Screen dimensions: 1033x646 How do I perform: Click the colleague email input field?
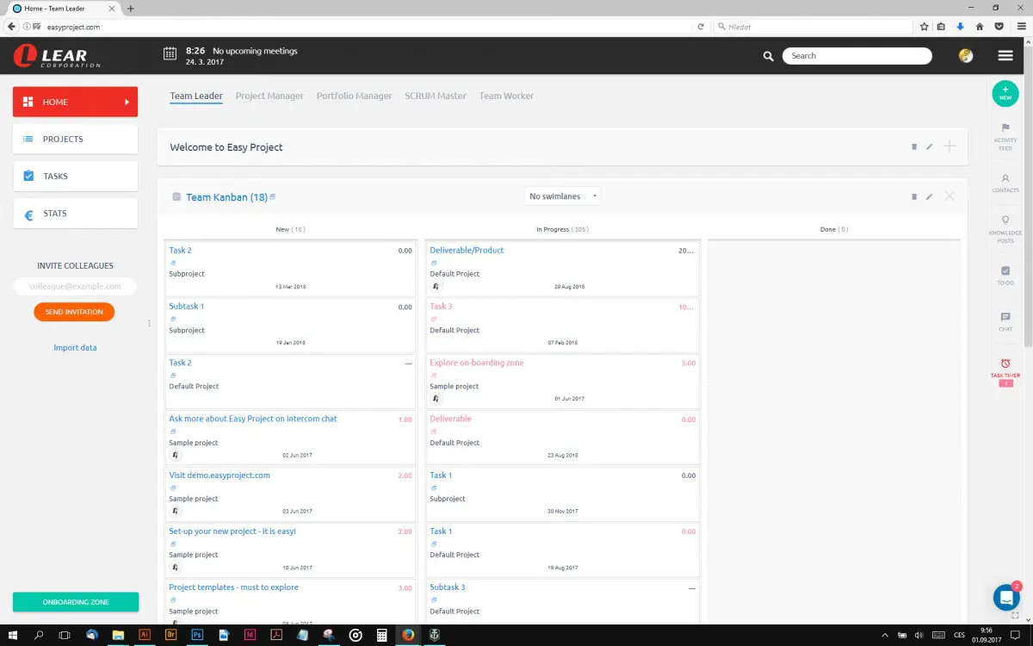[x=75, y=286]
